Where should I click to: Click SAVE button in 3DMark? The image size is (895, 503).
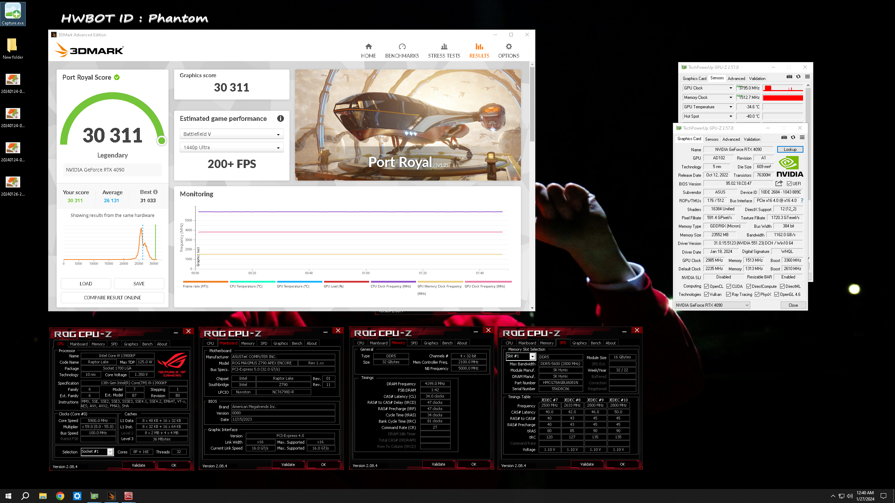tap(139, 284)
